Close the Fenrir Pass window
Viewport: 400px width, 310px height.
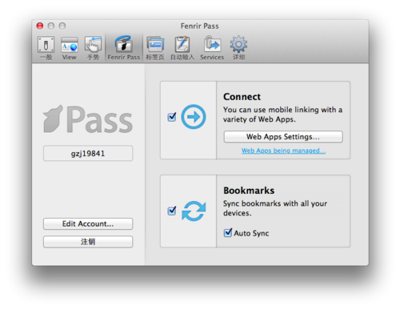(40, 26)
